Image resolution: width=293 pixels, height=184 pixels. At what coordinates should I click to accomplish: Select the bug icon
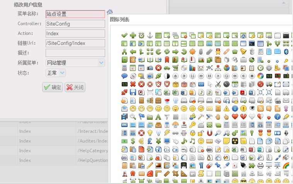[x=252, y=60]
